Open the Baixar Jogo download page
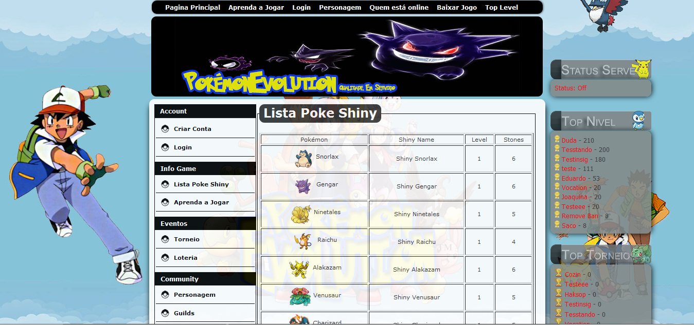The height and width of the screenshot is (325, 694). 457,8
